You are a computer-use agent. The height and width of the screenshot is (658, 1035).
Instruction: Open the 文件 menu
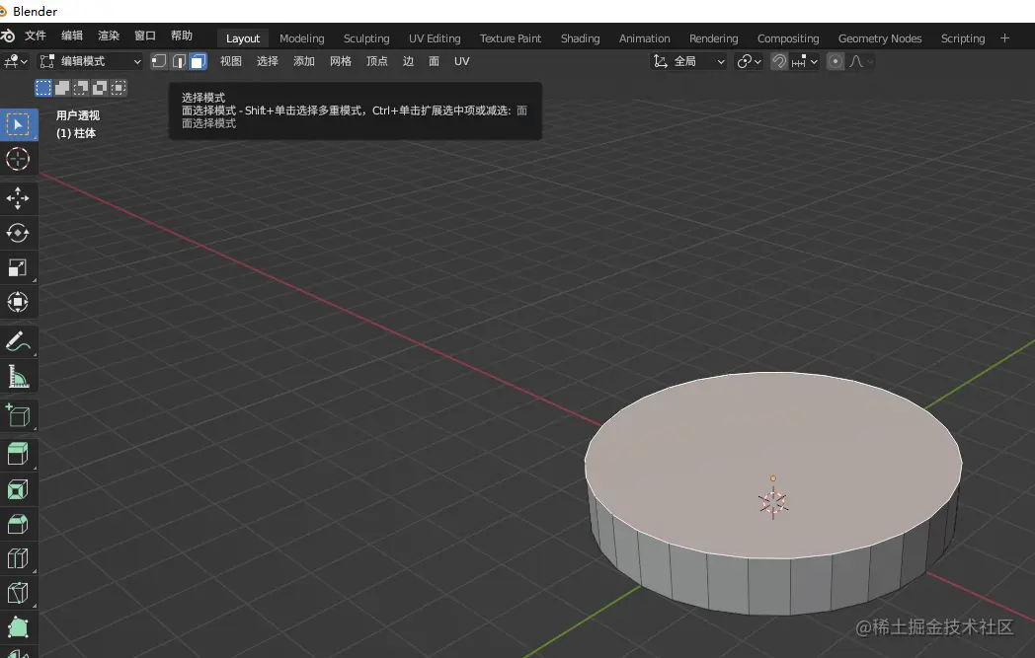point(35,36)
